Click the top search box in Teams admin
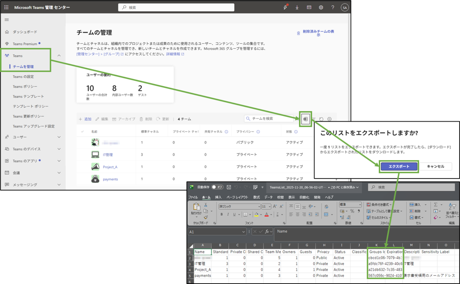460x284 pixels. [176, 7]
